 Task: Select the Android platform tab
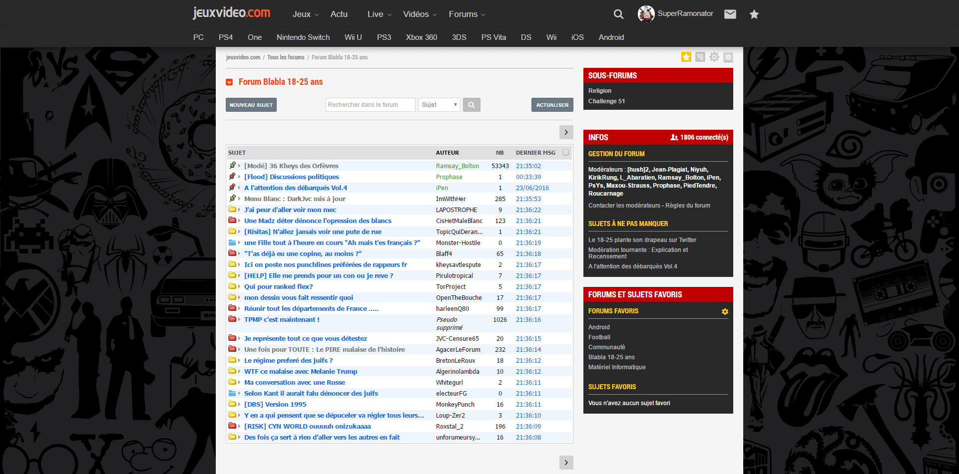(x=611, y=37)
